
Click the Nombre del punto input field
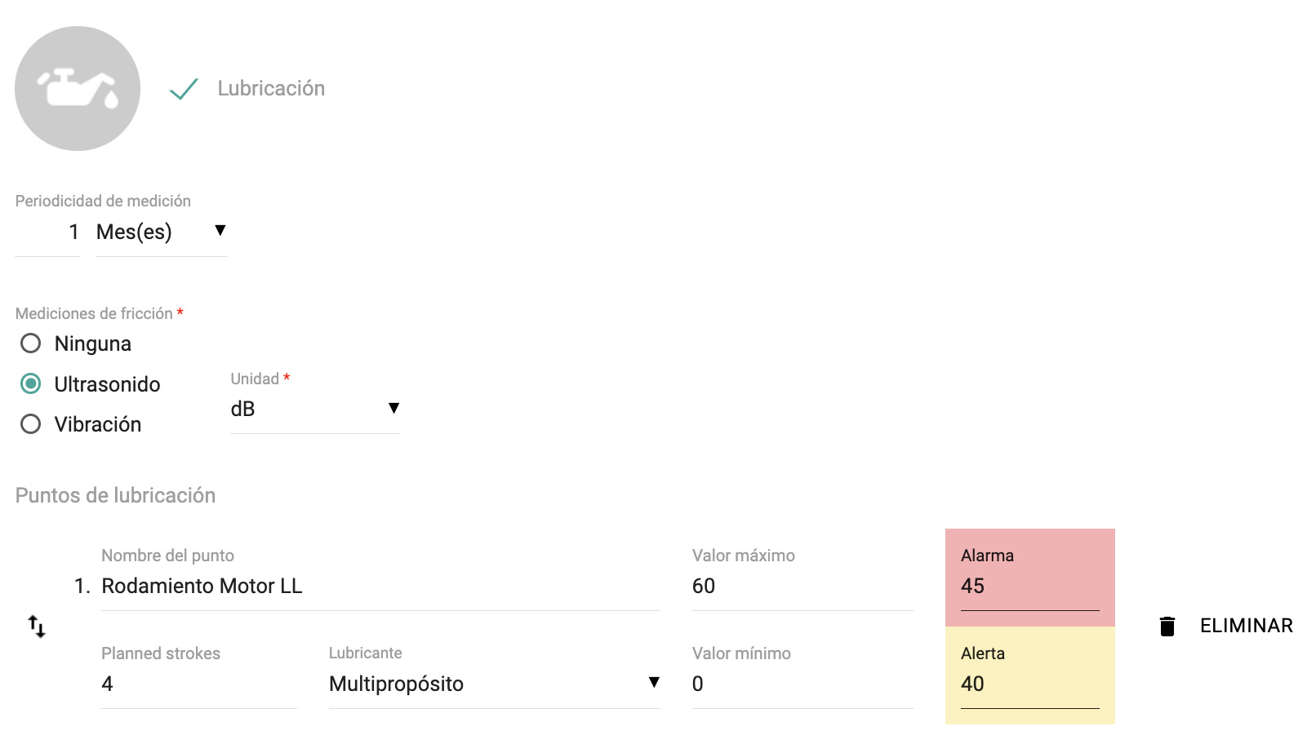[x=380, y=587]
